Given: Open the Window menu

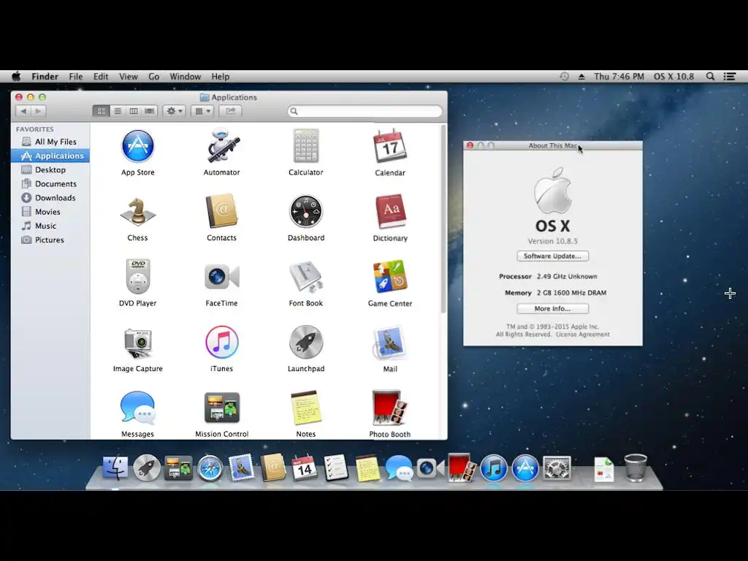Looking at the screenshot, I should pyautogui.click(x=185, y=76).
